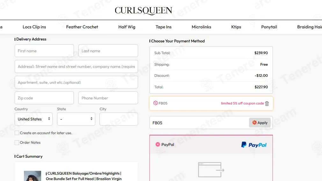322x181 pixels.
Task: Focus the Address1 street name field
Action: (76, 67)
